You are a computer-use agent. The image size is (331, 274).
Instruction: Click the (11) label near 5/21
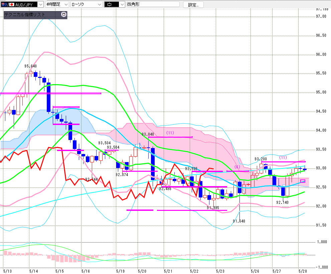[x=170, y=133]
